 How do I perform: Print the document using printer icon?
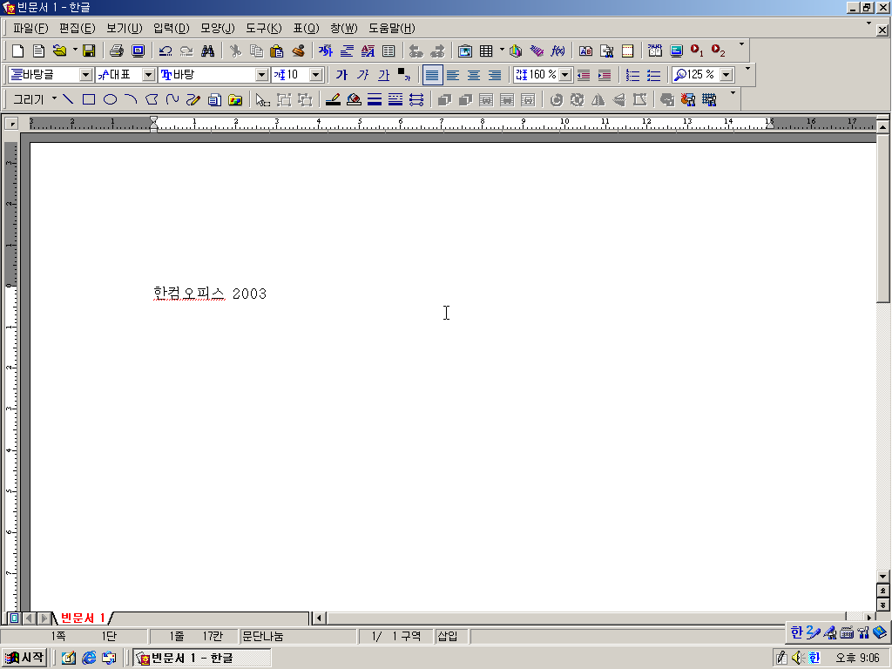tap(117, 51)
